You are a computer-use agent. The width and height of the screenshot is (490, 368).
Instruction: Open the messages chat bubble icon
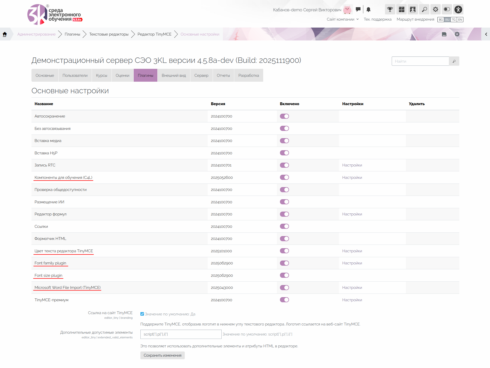coord(358,10)
